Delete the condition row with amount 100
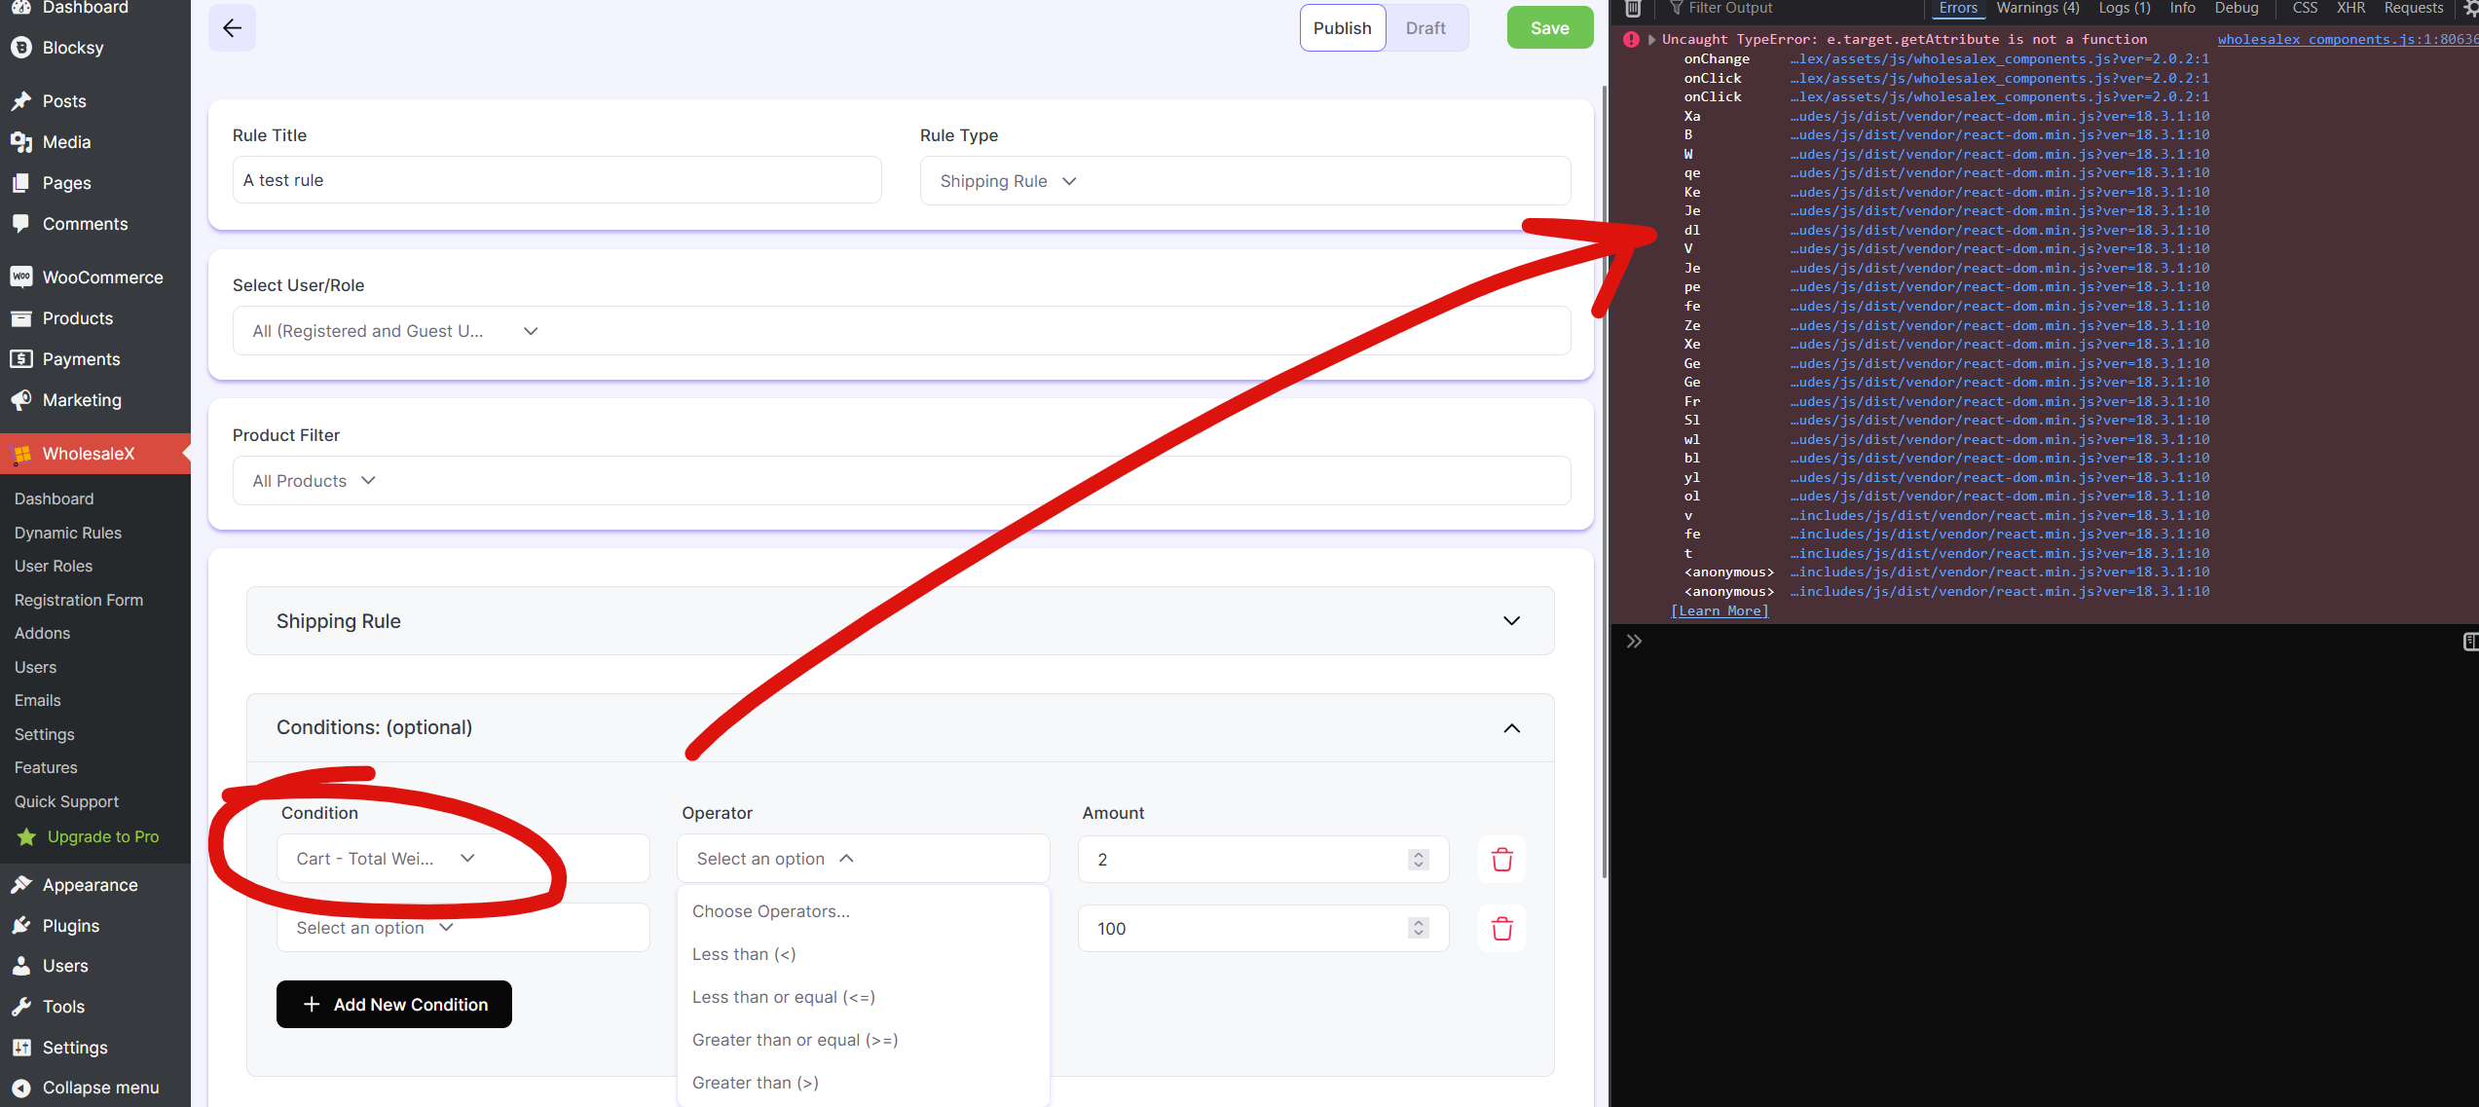Viewport: 2479px width, 1107px height. pos(1501,928)
